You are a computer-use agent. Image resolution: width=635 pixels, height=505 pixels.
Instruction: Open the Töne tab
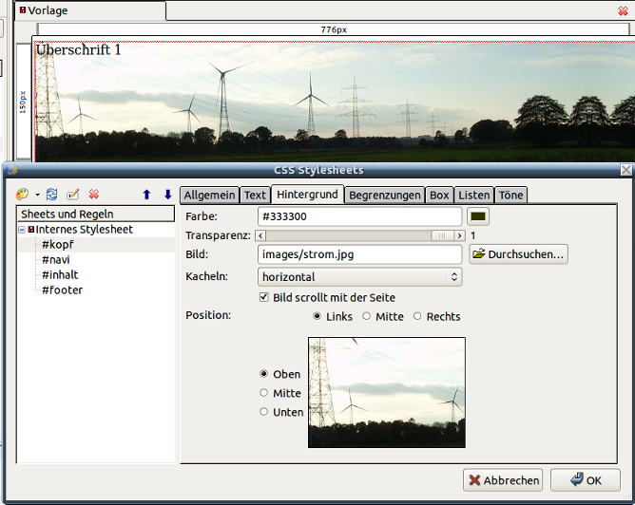[511, 195]
